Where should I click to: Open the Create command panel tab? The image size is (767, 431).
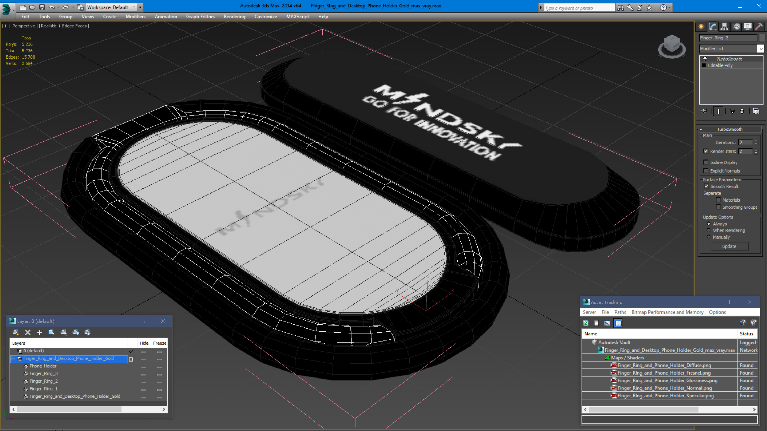point(701,27)
